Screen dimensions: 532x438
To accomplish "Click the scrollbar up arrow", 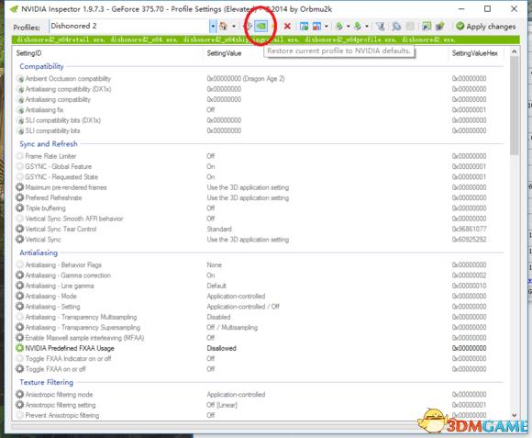I will point(514,52).
